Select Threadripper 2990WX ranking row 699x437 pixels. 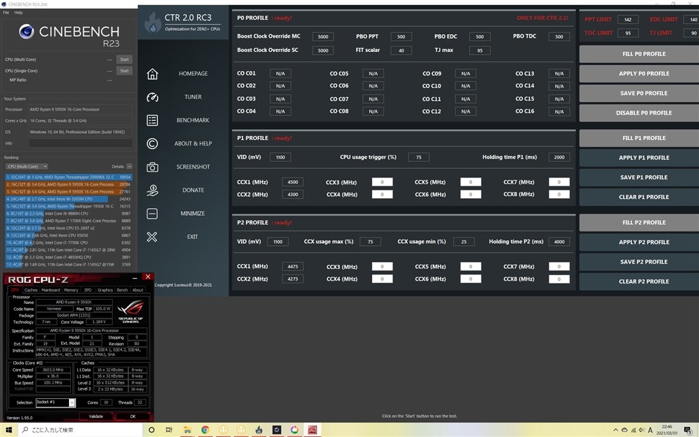coord(69,177)
